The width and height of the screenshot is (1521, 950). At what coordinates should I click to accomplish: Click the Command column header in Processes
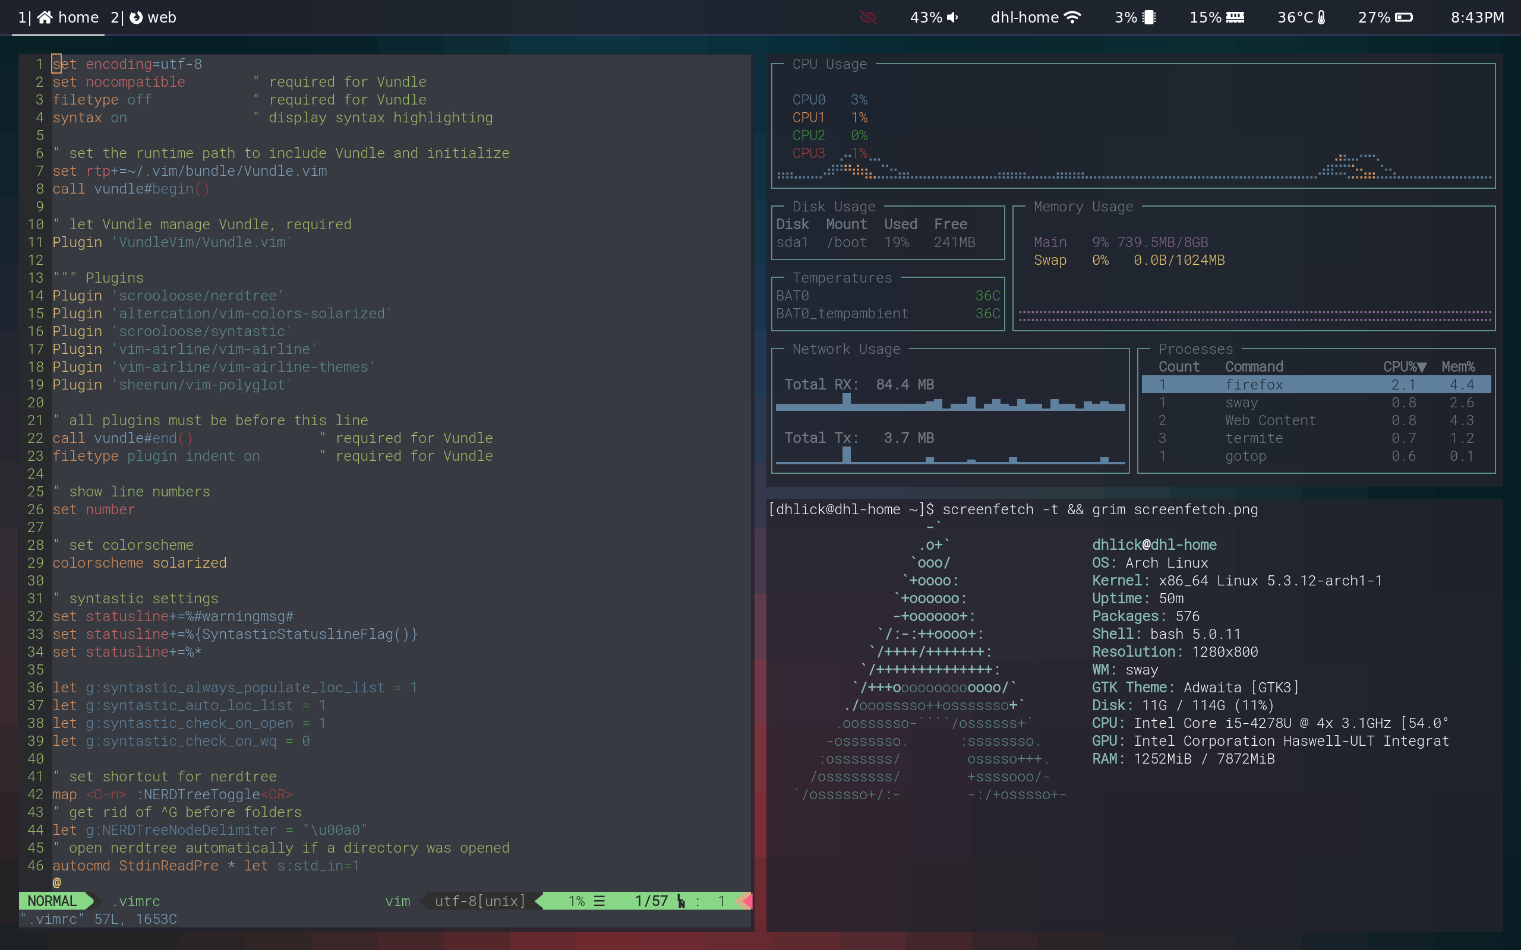click(x=1254, y=367)
